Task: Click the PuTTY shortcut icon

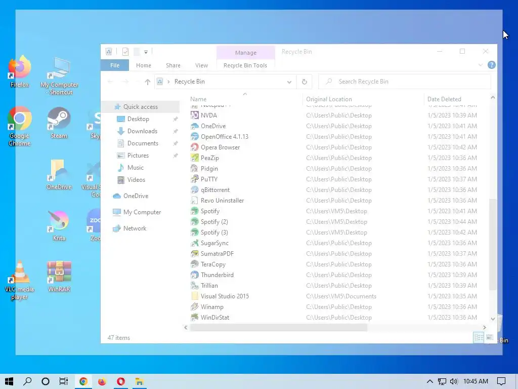Action: [x=195, y=179]
